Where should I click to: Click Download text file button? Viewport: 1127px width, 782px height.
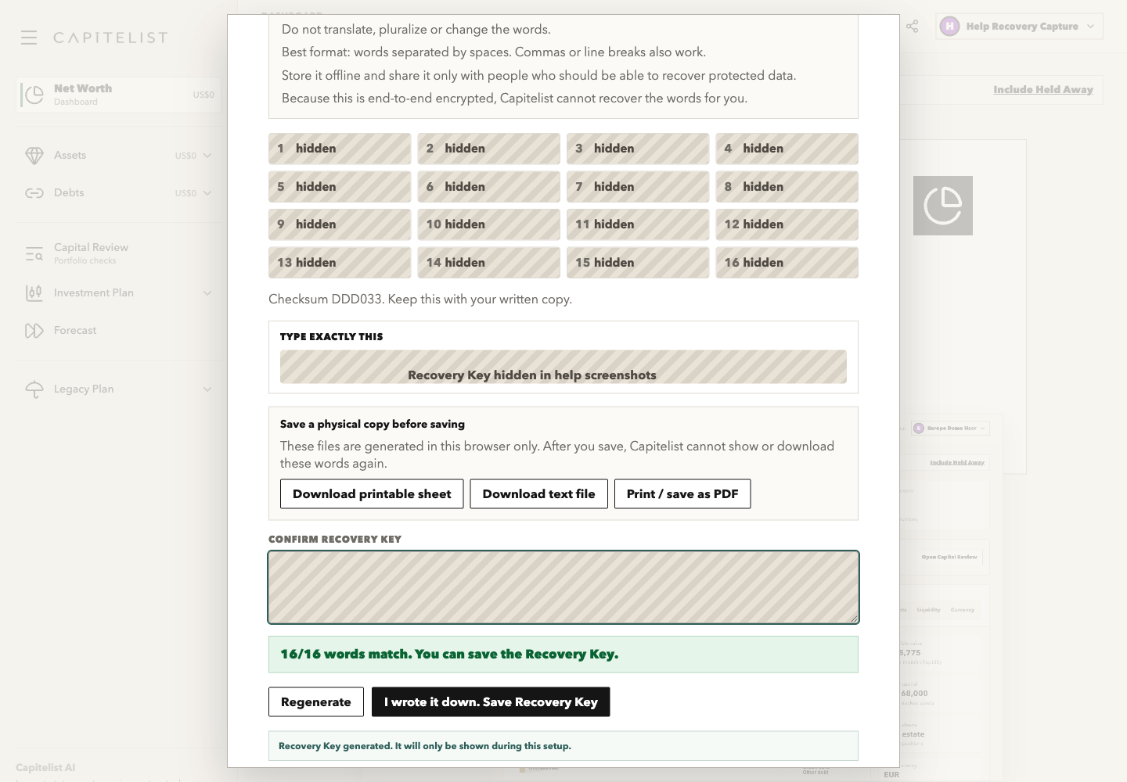pos(538,494)
